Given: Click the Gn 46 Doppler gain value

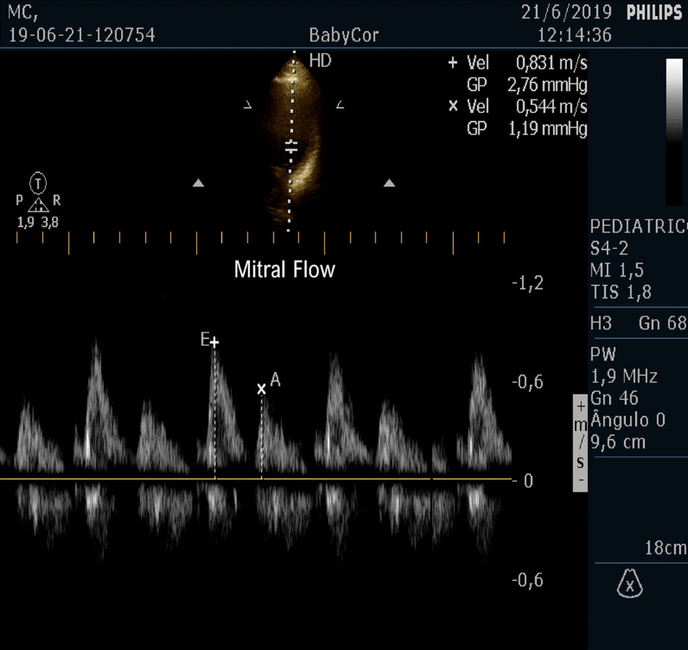Looking at the screenshot, I should pos(614,399).
